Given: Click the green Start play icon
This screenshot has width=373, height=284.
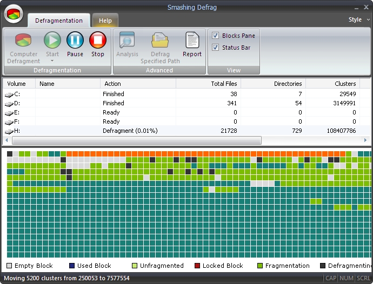Looking at the screenshot, I should [x=52, y=40].
